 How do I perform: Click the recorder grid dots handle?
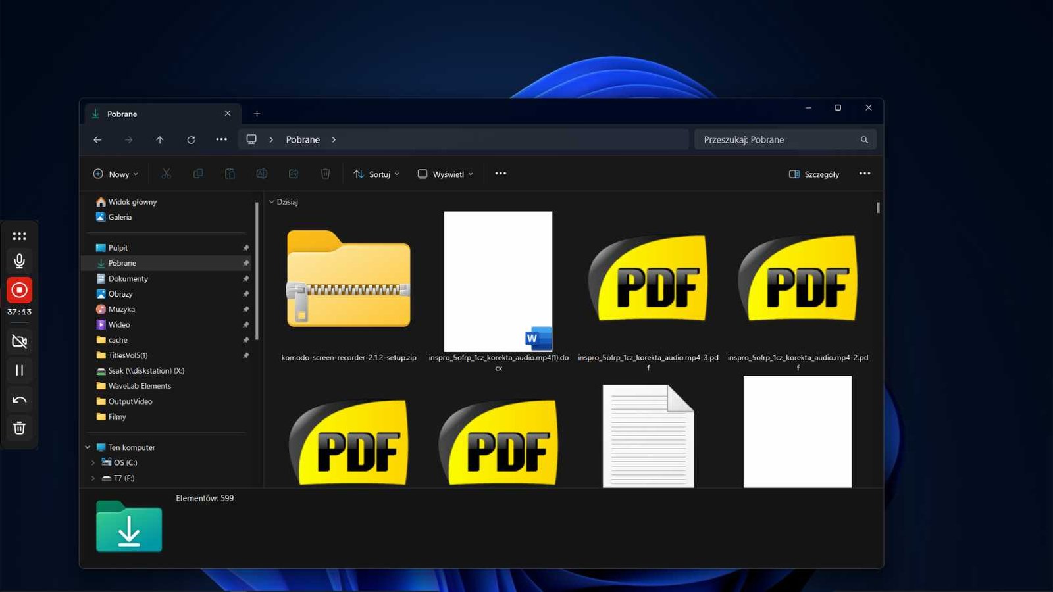point(19,235)
